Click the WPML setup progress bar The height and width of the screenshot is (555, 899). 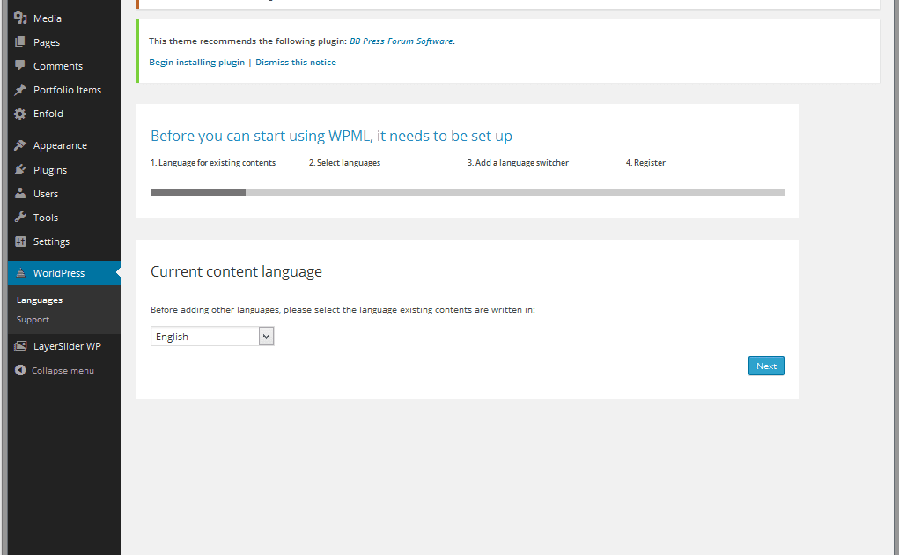pyautogui.click(x=468, y=193)
